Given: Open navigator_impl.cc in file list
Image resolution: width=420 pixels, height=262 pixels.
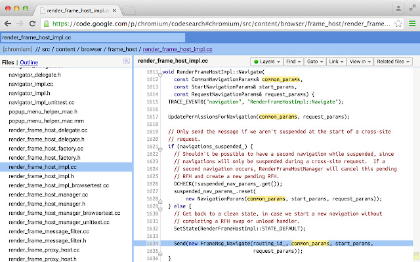Looking at the screenshot, I should (31, 84).
